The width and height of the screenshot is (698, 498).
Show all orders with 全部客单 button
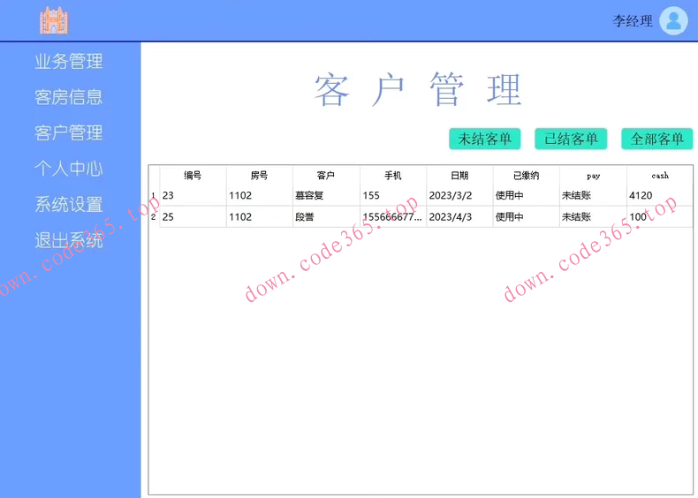(657, 139)
